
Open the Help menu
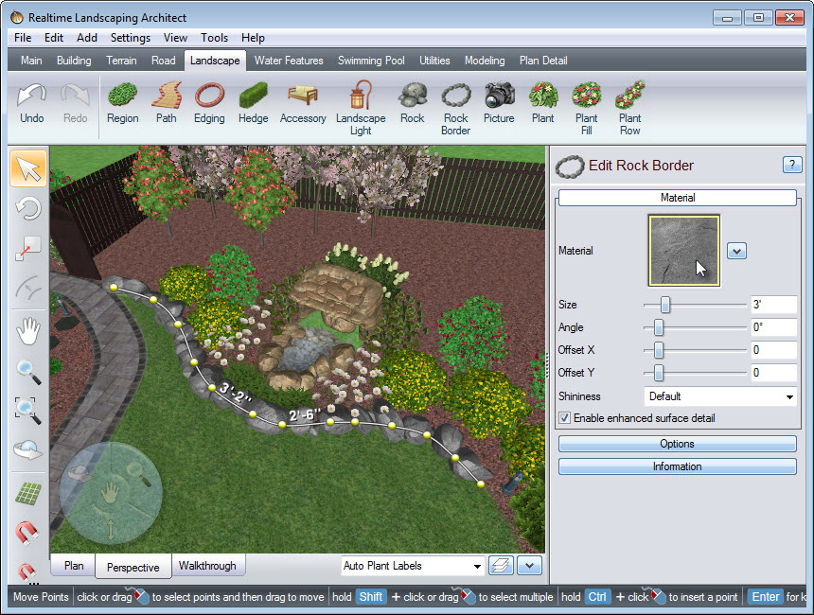253,38
